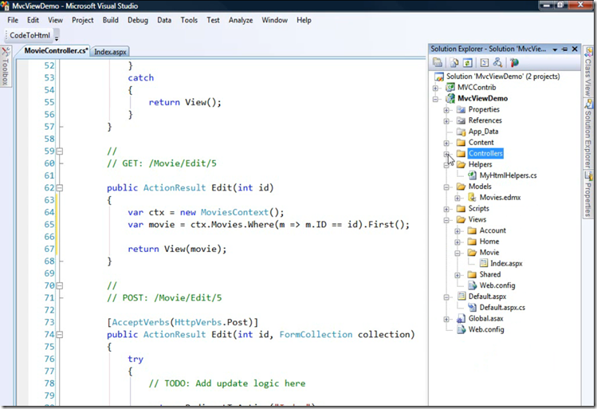597x409 pixels.
Task: Collapse the Views folder
Action: coord(446,220)
